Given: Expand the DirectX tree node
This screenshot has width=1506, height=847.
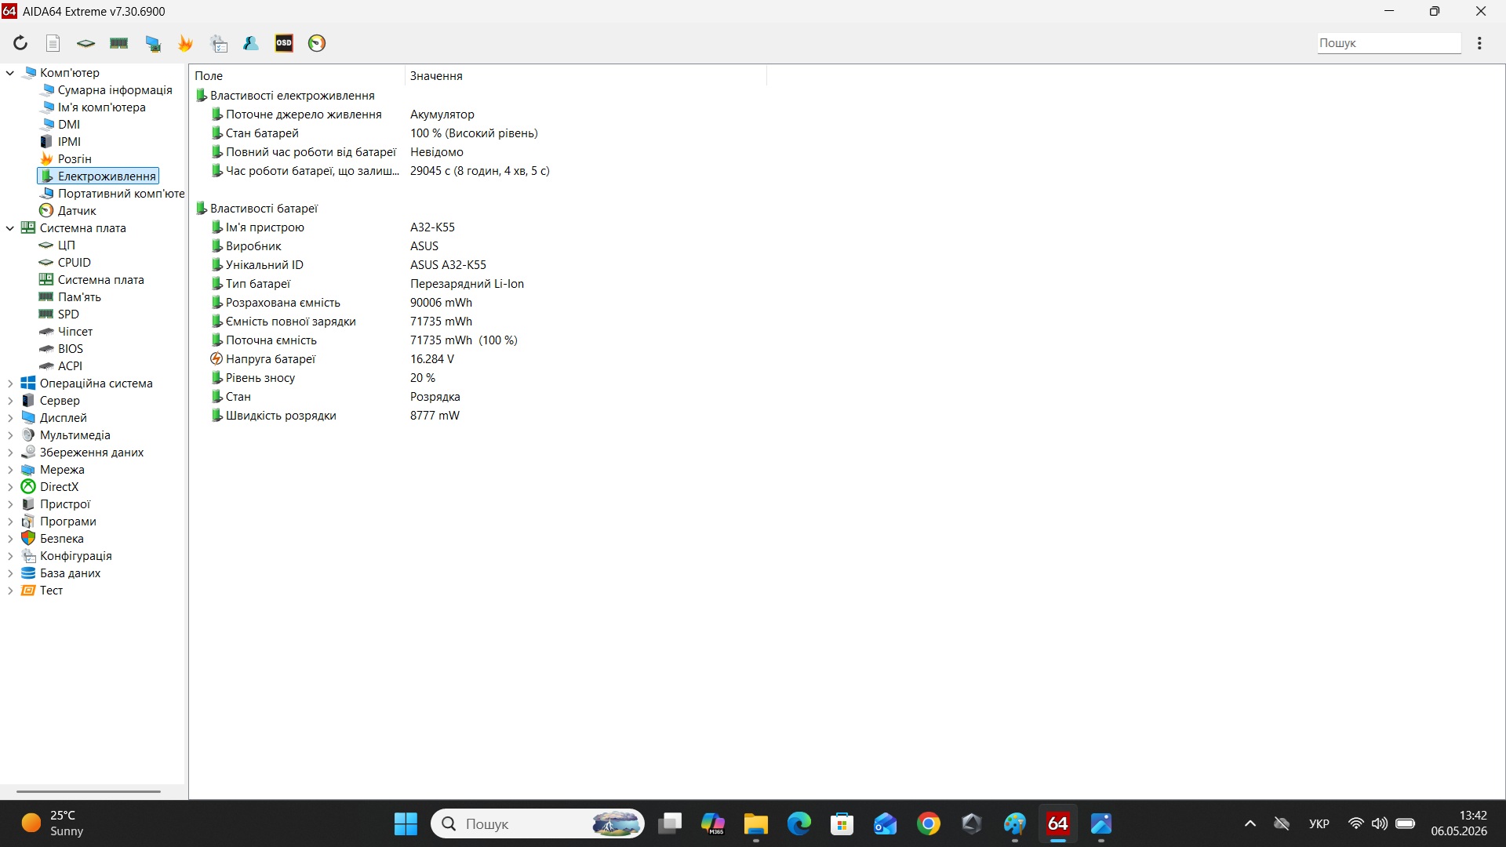Looking at the screenshot, I should click(10, 487).
